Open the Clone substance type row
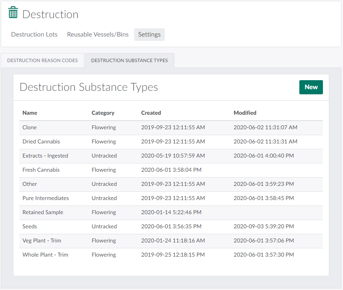Image resolution: width=343 pixels, height=290 pixels. pos(30,128)
